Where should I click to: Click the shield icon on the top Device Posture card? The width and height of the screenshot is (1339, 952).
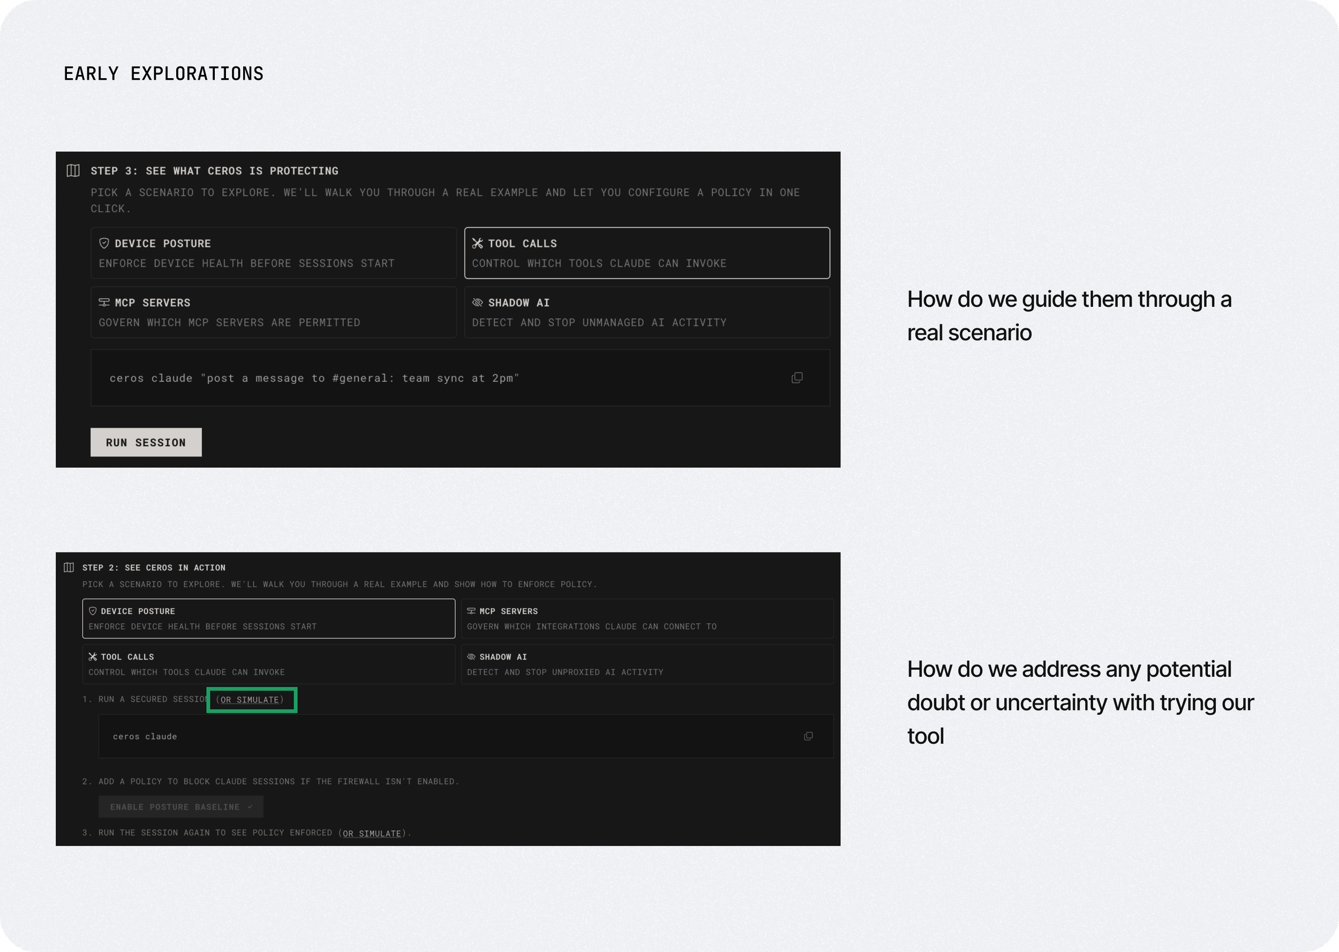104,243
